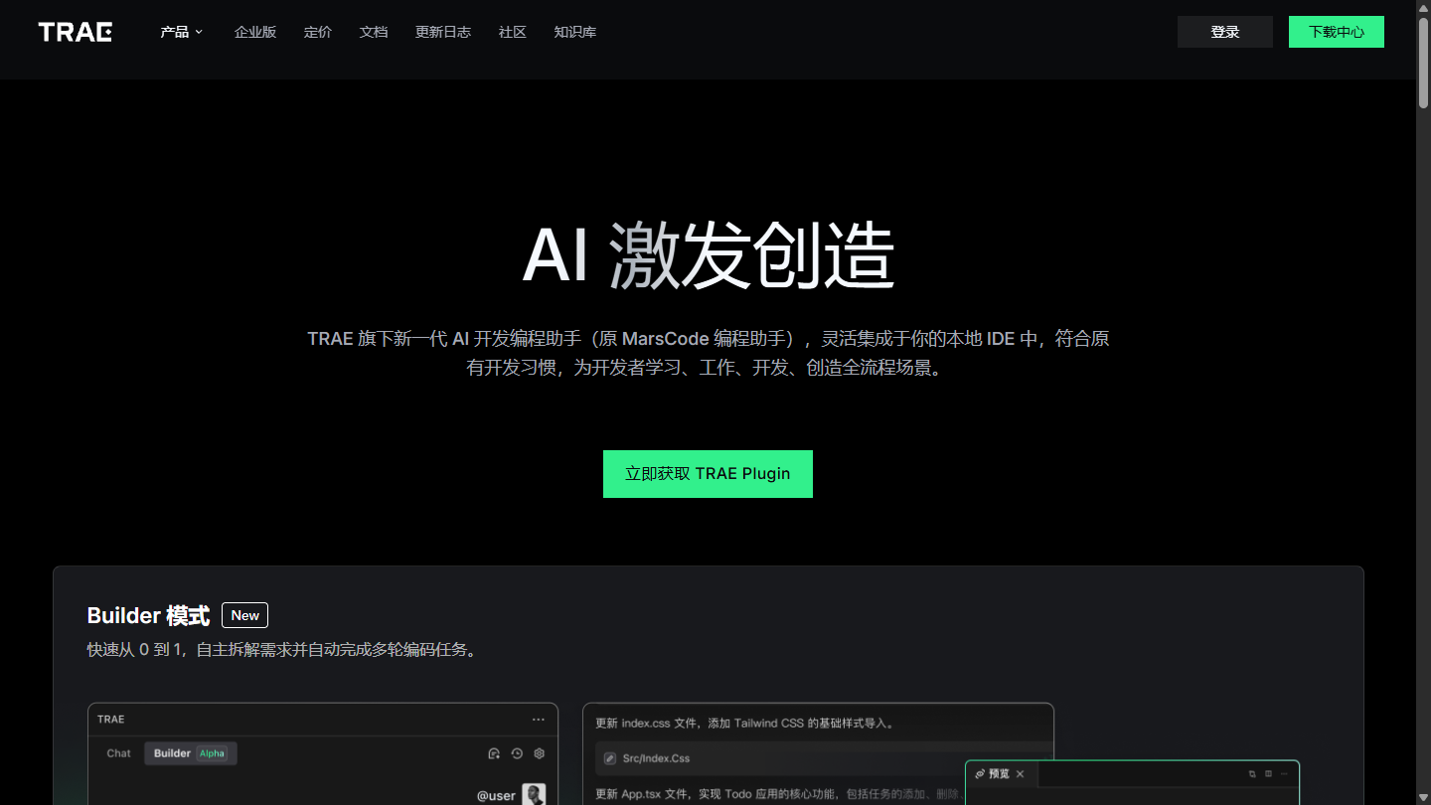Click the TRAE title in chat panel
The image size is (1431, 805).
click(111, 720)
